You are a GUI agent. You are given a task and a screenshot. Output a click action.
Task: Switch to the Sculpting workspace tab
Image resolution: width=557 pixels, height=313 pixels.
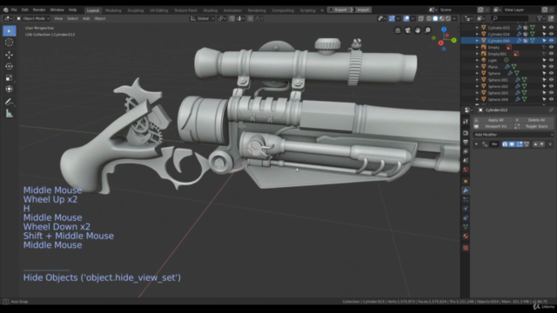click(136, 10)
